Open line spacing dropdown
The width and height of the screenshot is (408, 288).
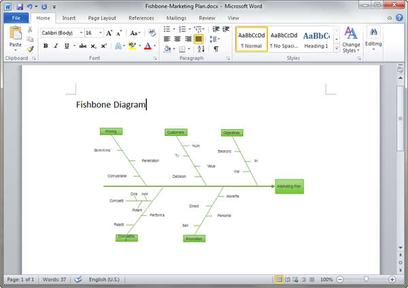click(215, 39)
